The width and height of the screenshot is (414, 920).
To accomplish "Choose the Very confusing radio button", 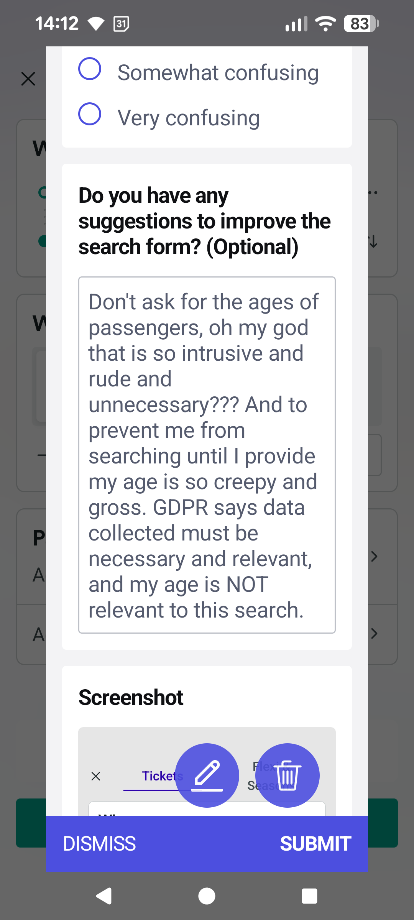I will [90, 114].
